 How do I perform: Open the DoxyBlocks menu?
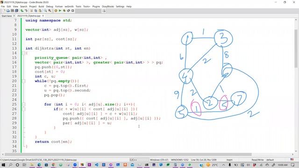coord(108,7)
